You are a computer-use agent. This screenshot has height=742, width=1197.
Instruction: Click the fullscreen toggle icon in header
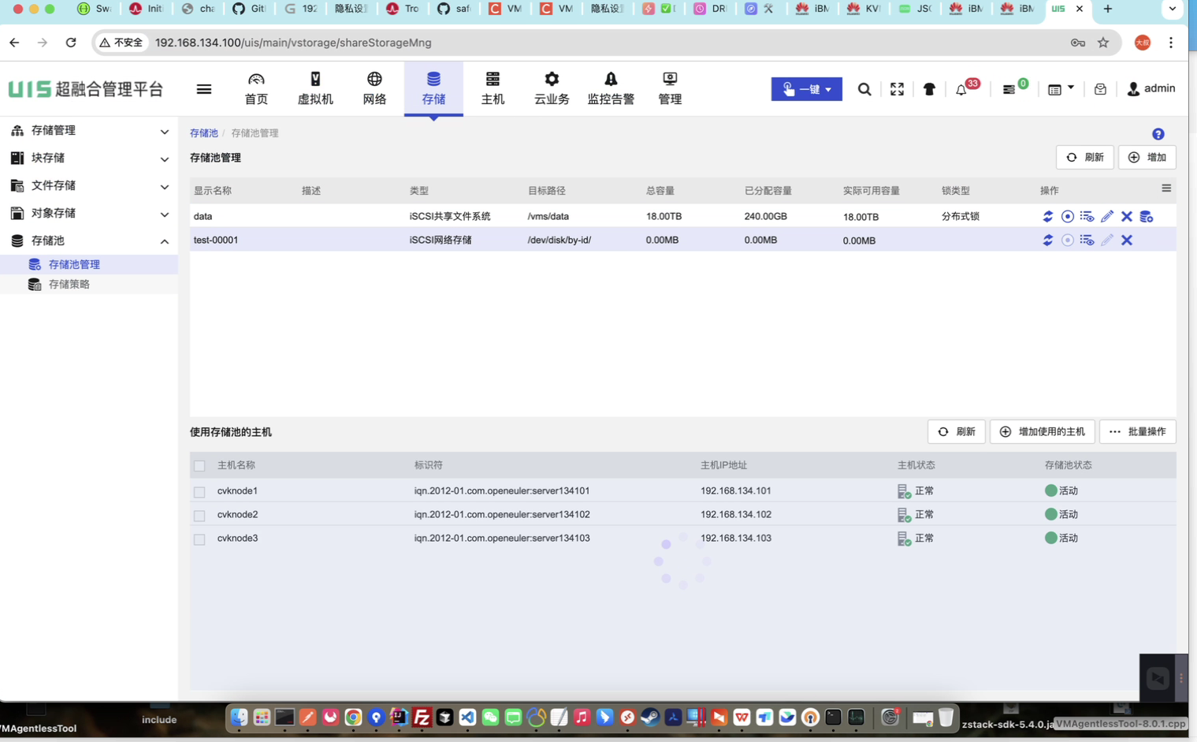[897, 89]
